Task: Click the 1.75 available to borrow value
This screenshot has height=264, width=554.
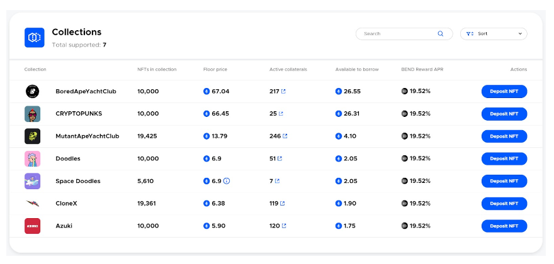Action: click(x=350, y=226)
